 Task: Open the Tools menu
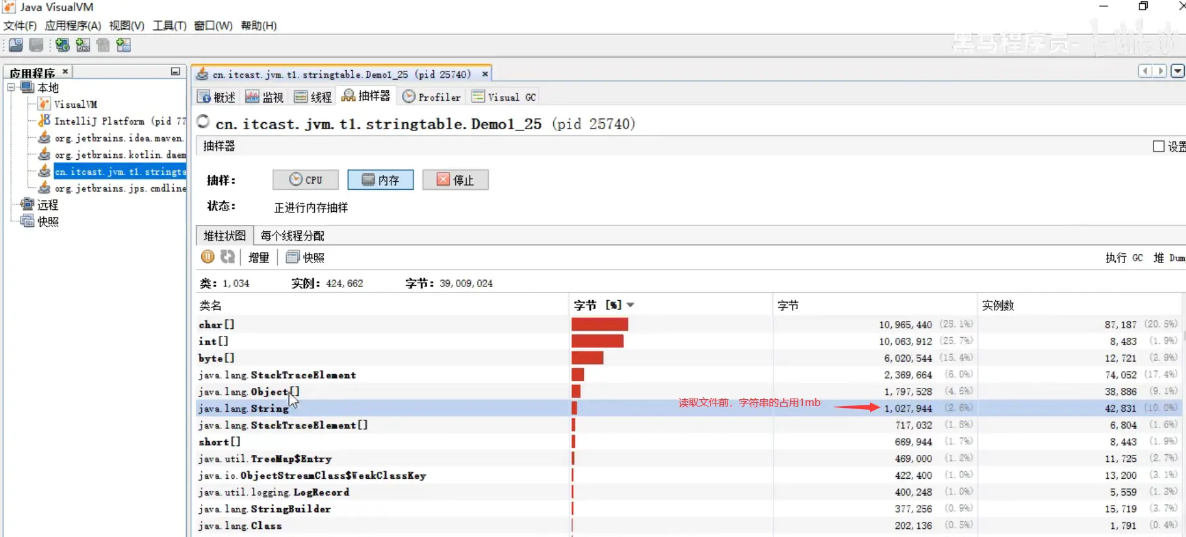coord(170,26)
